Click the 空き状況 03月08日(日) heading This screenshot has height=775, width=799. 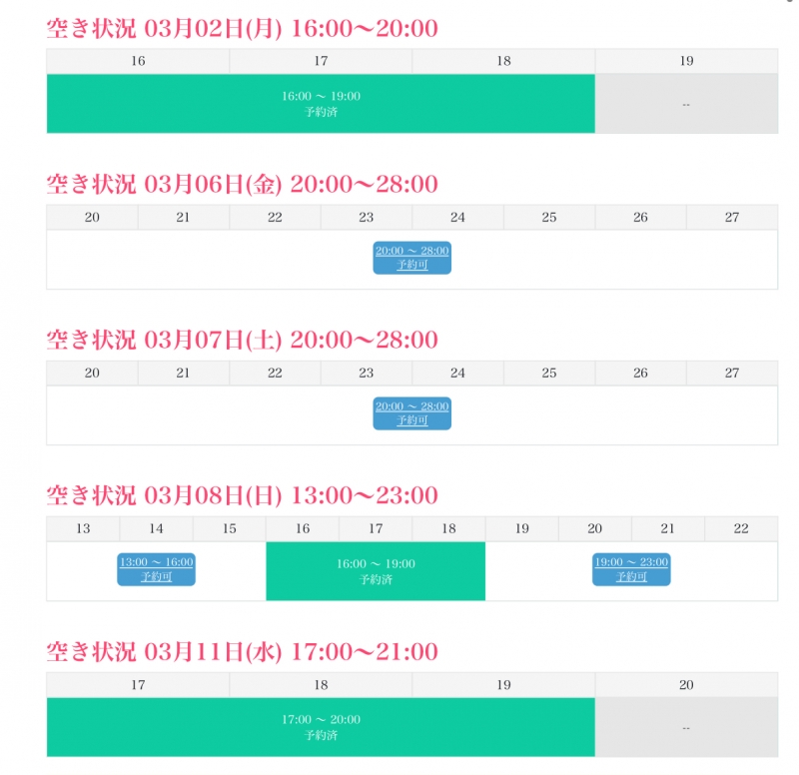click(243, 495)
